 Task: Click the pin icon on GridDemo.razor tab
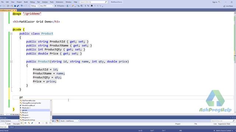(x=13, y=11)
